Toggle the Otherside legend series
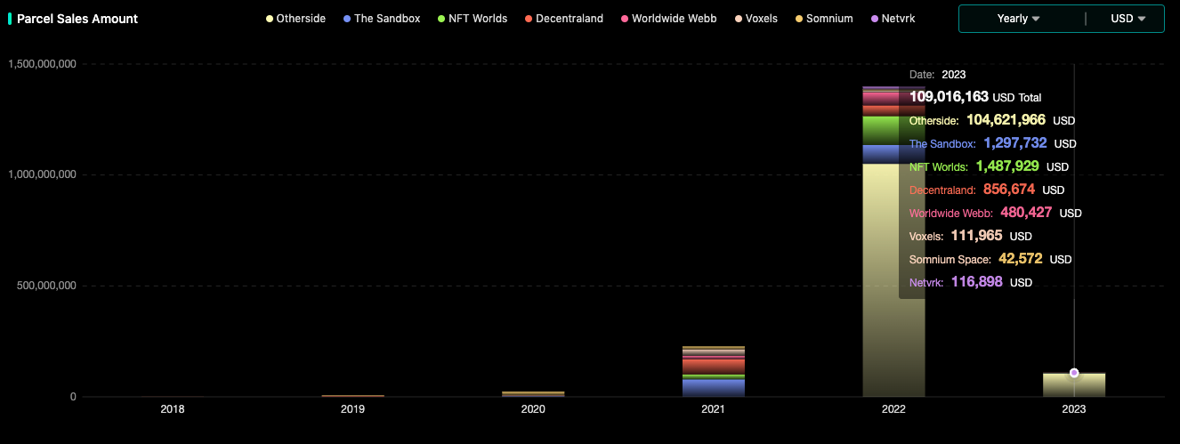 (x=295, y=19)
